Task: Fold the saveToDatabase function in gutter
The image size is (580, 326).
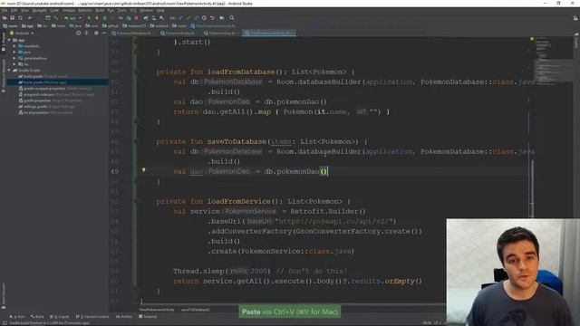Action: pos(136,141)
